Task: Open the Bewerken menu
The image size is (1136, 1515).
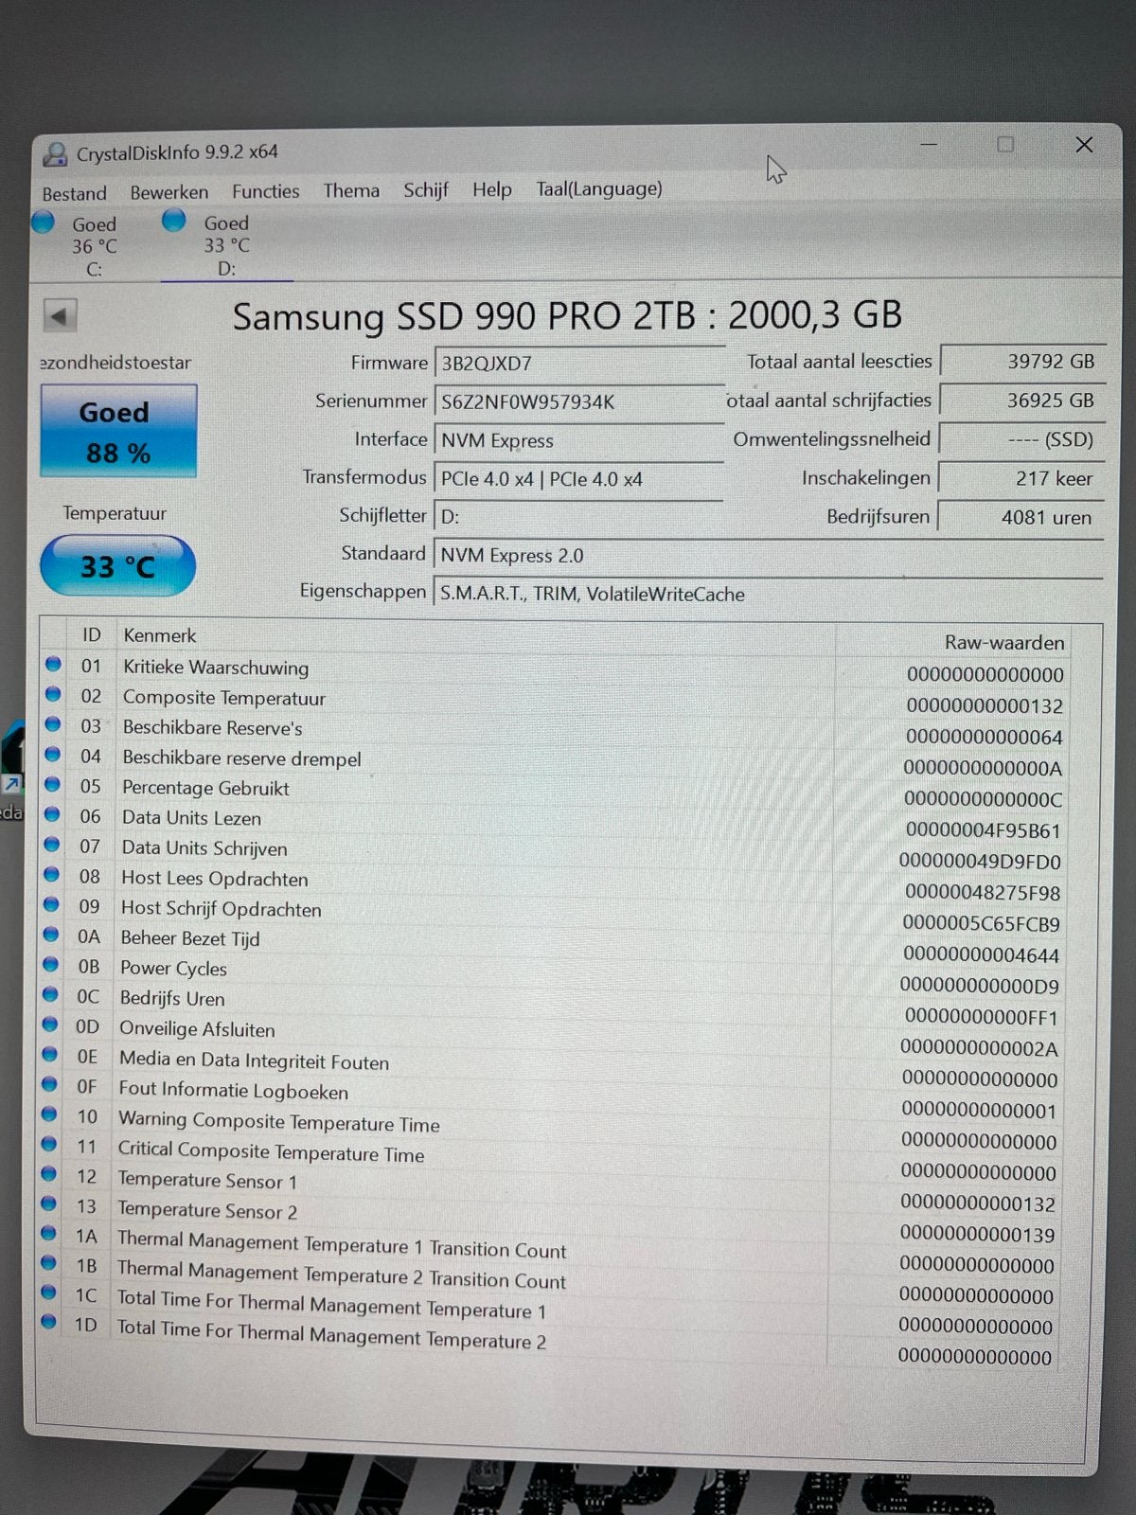Action: tap(169, 192)
